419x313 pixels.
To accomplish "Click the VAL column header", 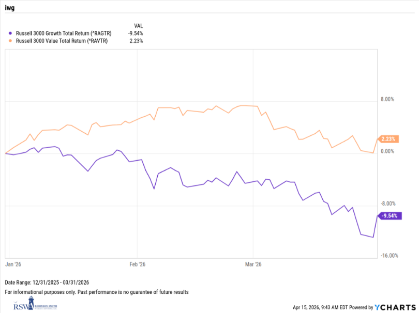I will (x=138, y=25).
